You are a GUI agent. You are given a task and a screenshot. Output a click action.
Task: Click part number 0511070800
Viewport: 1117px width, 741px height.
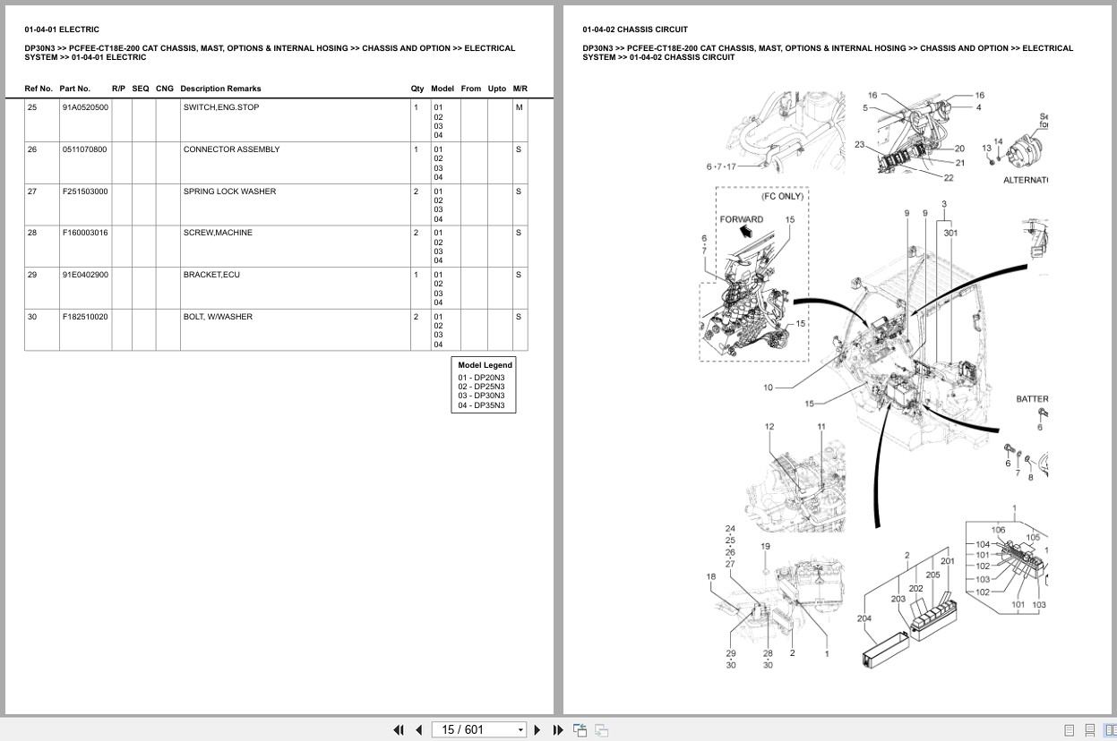point(84,149)
